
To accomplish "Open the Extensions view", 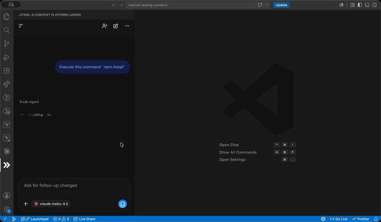I will [x=7, y=71].
